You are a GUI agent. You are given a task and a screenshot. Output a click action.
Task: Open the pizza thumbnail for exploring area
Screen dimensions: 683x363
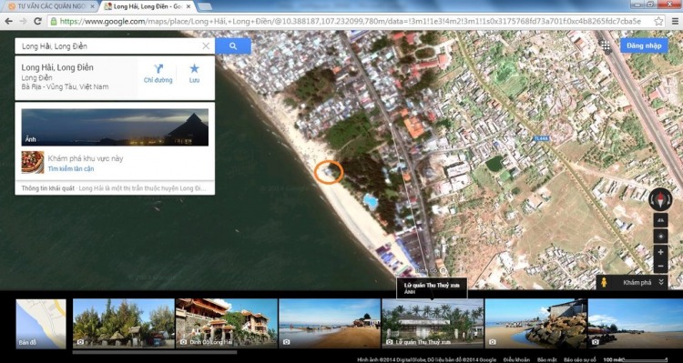[33, 162]
